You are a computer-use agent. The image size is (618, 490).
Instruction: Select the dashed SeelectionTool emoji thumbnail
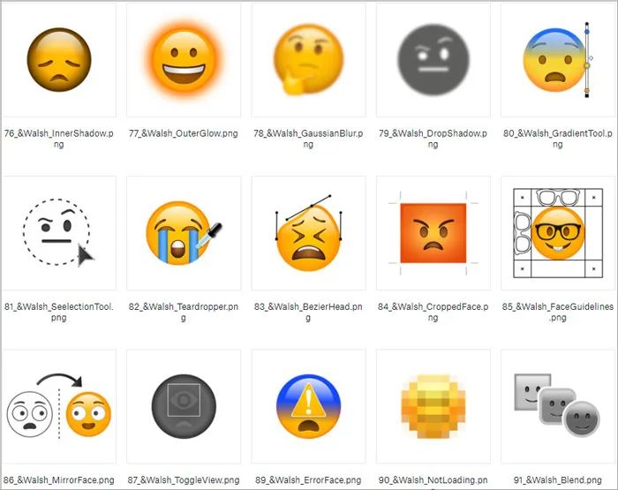(59, 233)
